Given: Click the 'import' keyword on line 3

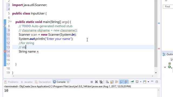Looking at the screenshot, I should (x=17, y=5).
